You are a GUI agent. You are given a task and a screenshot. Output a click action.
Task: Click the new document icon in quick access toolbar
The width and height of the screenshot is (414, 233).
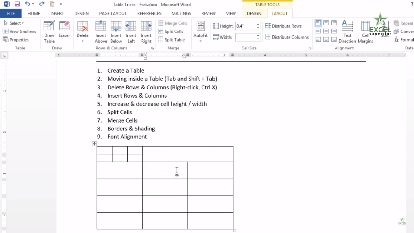point(52,4)
